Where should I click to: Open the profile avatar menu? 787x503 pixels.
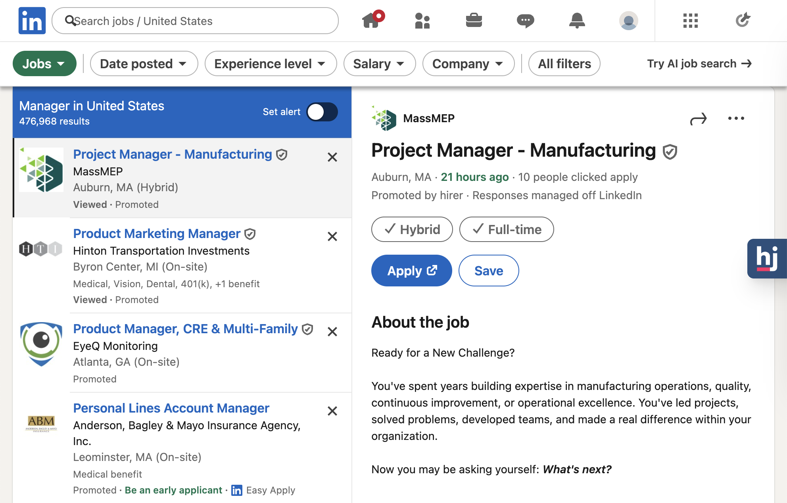629,21
